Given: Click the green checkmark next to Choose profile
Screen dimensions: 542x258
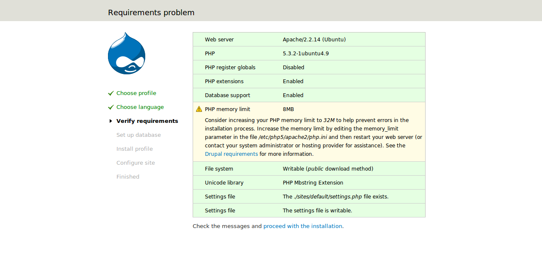Looking at the screenshot, I should tap(111, 93).
